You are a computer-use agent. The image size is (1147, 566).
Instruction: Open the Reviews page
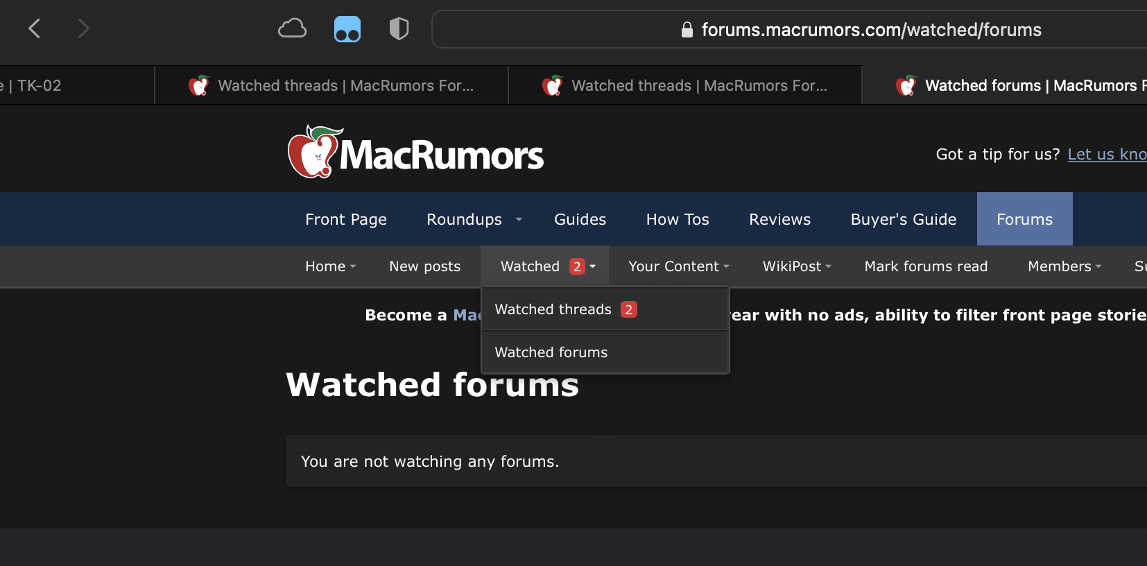coord(779,219)
